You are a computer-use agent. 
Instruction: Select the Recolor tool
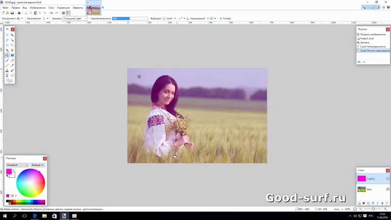12,71
